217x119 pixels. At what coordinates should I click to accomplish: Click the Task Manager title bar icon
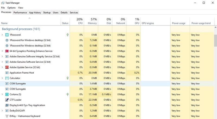pyautogui.click(x=3, y=3)
